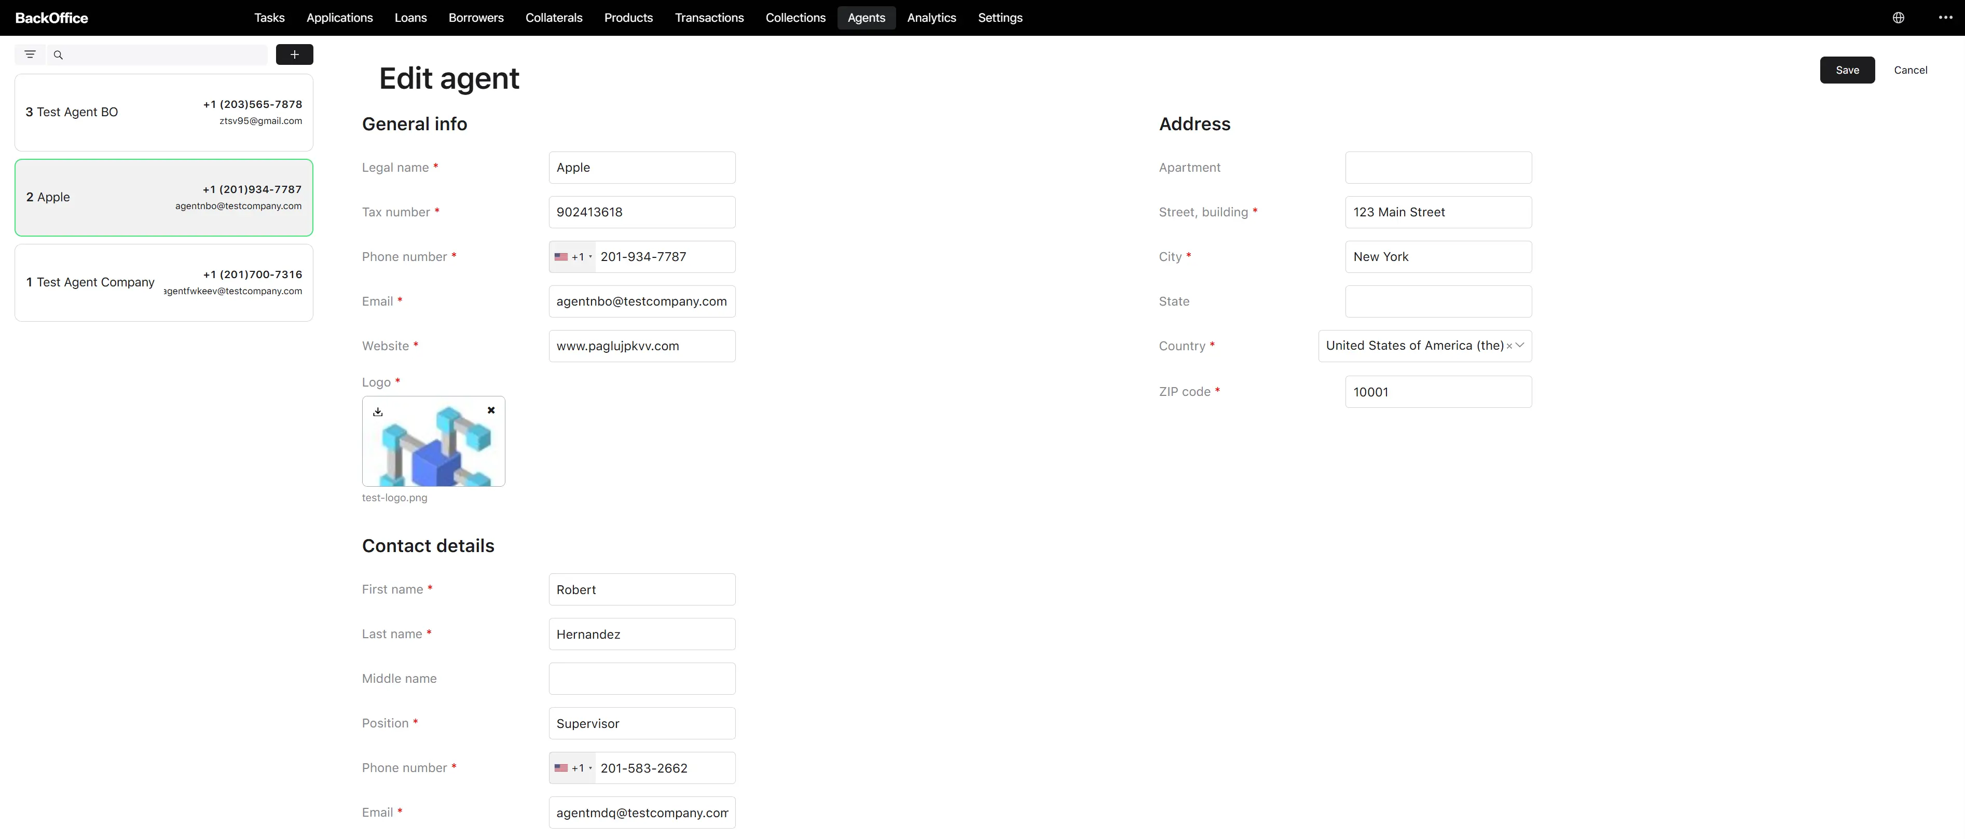Remove the uploaded test-logo.png
Viewport: 1965px width, 839px height.
(491, 410)
